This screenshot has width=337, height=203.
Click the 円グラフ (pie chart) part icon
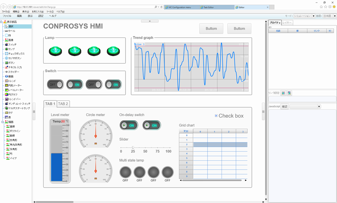click(6, 95)
